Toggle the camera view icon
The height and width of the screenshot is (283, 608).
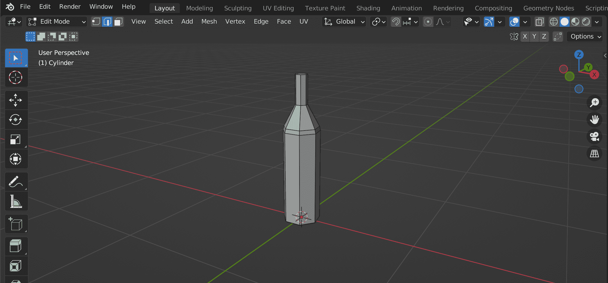click(x=594, y=137)
